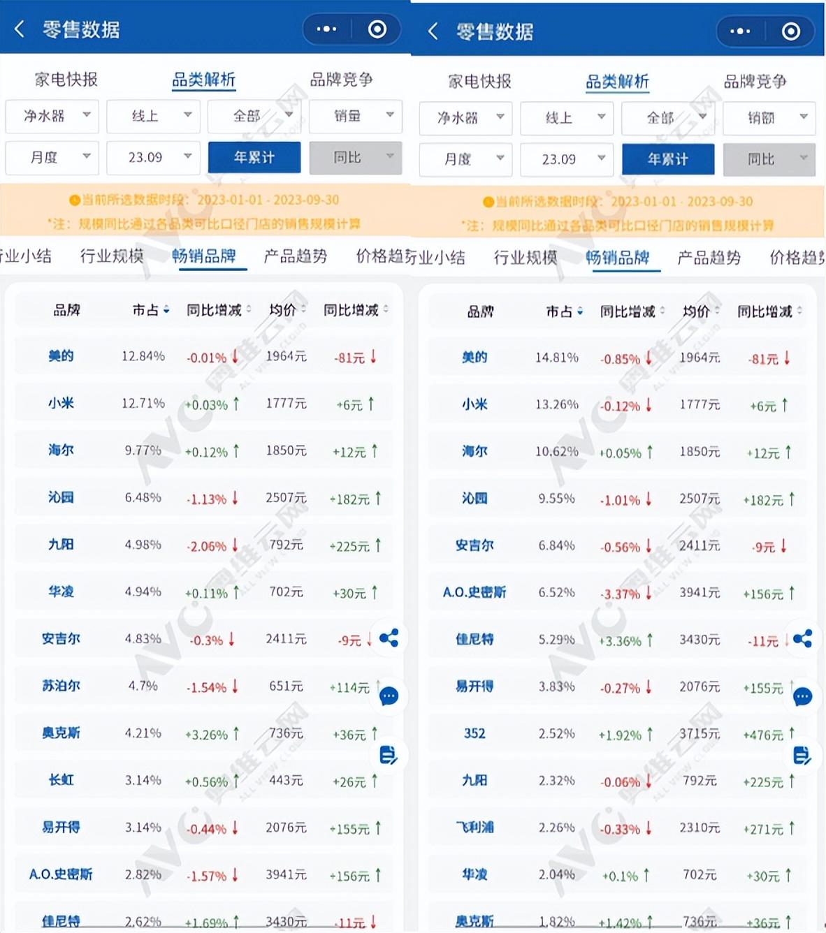The height and width of the screenshot is (933, 826).
Task: Click the 651元 average price in 苏泊尔 row
Action: (x=287, y=686)
